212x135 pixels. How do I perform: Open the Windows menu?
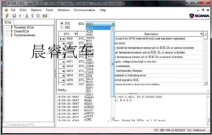[x=63, y=10]
